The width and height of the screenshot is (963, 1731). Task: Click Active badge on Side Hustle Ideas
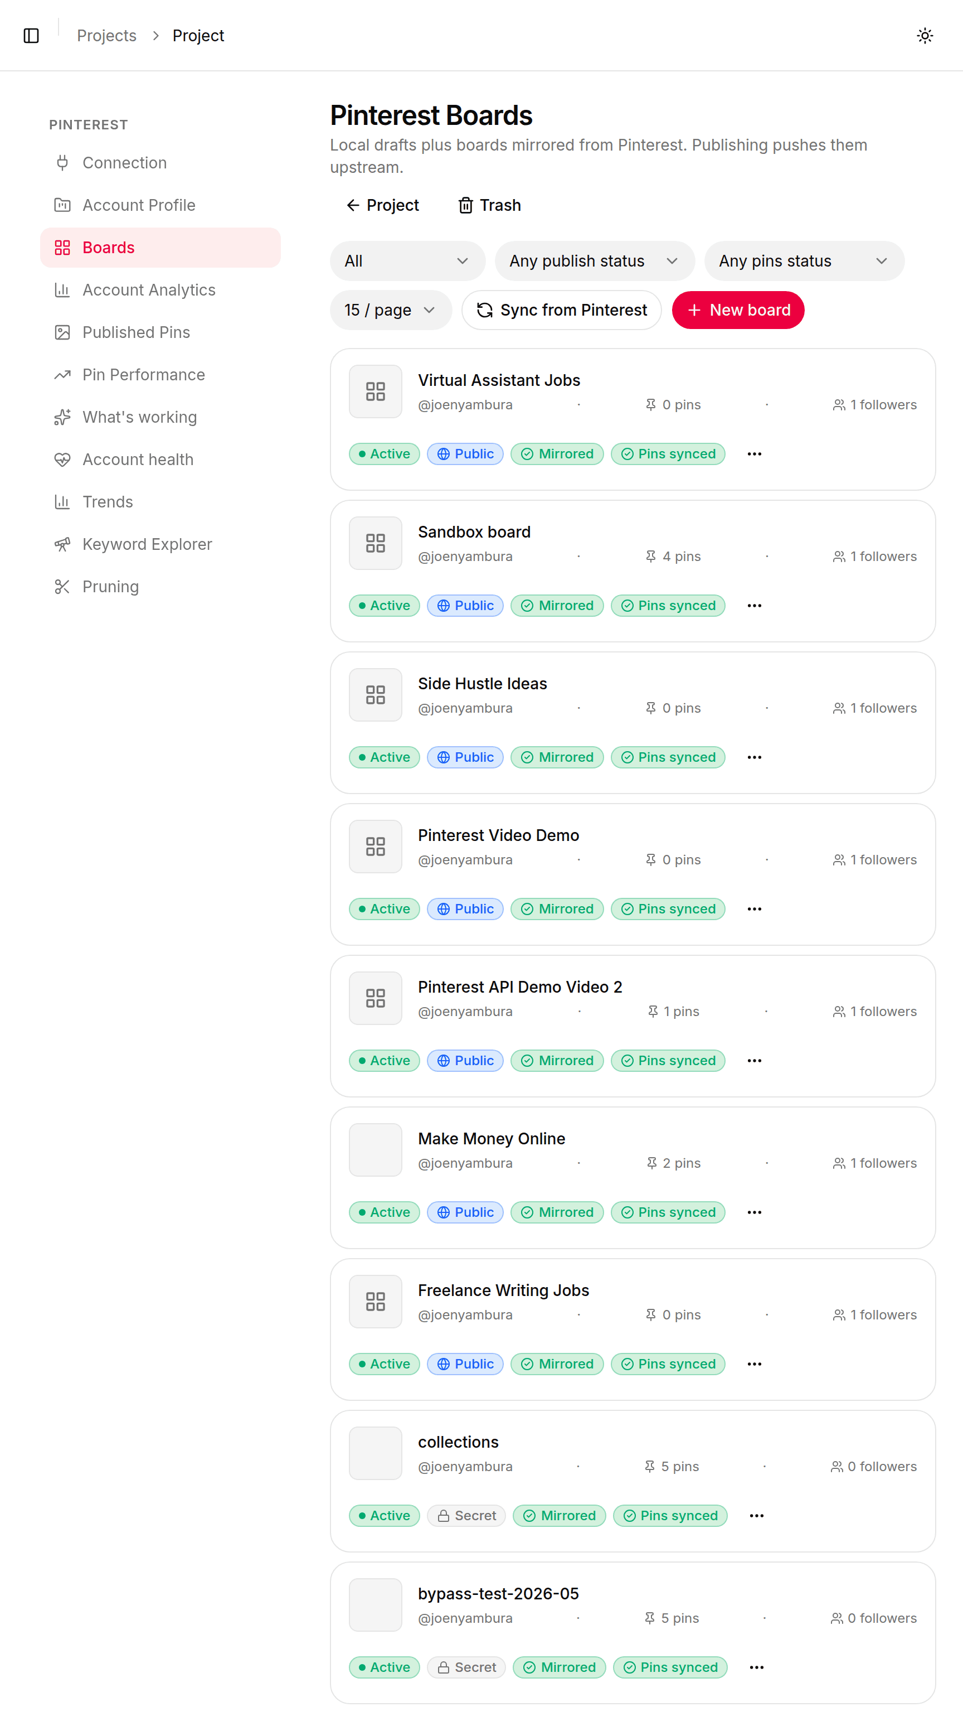(x=384, y=757)
